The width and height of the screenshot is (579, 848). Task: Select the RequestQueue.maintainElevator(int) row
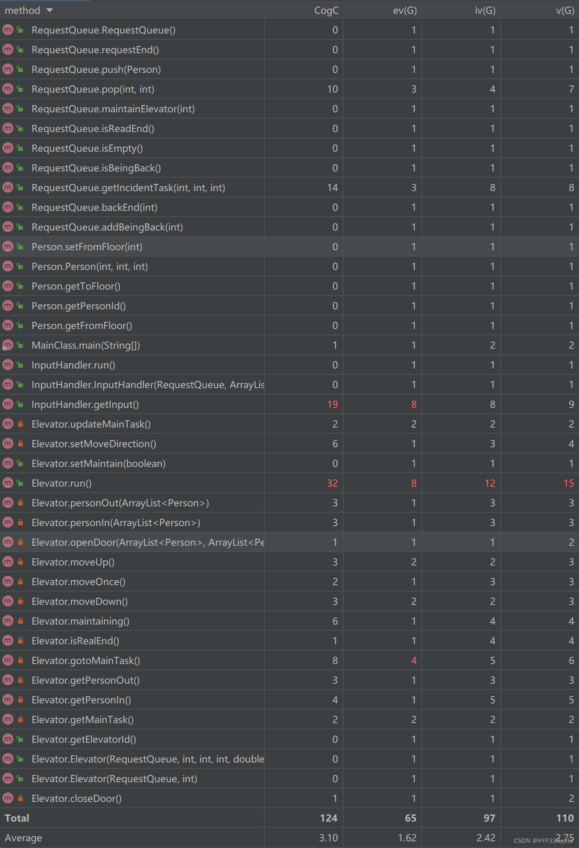click(289, 109)
